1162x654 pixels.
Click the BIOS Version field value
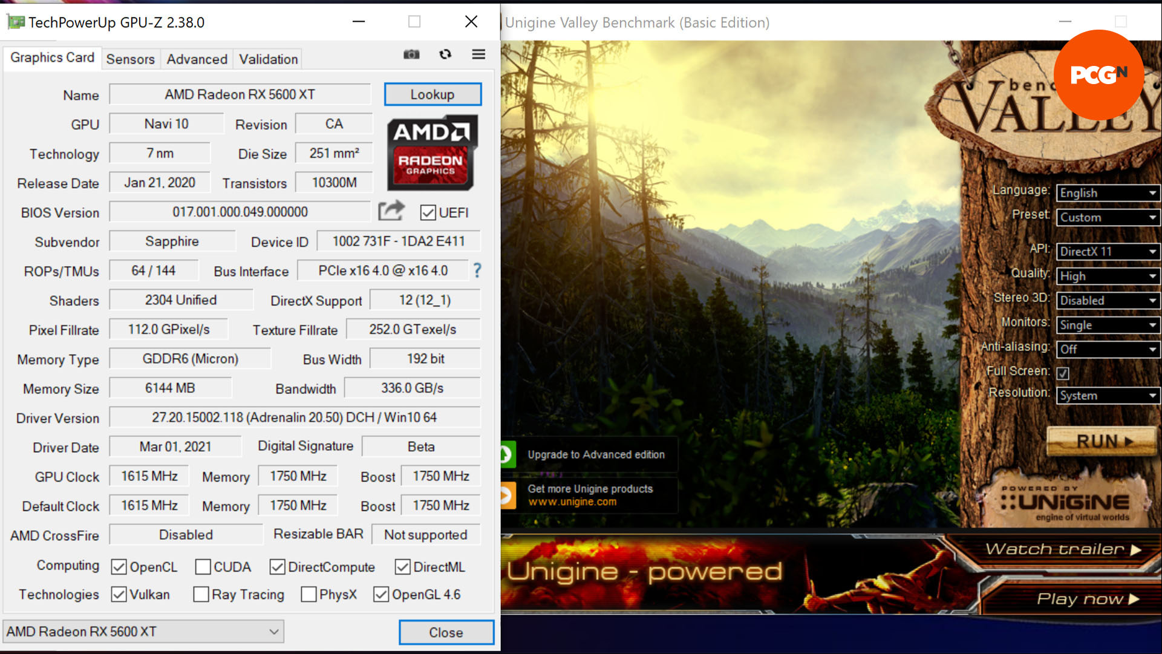click(x=240, y=212)
